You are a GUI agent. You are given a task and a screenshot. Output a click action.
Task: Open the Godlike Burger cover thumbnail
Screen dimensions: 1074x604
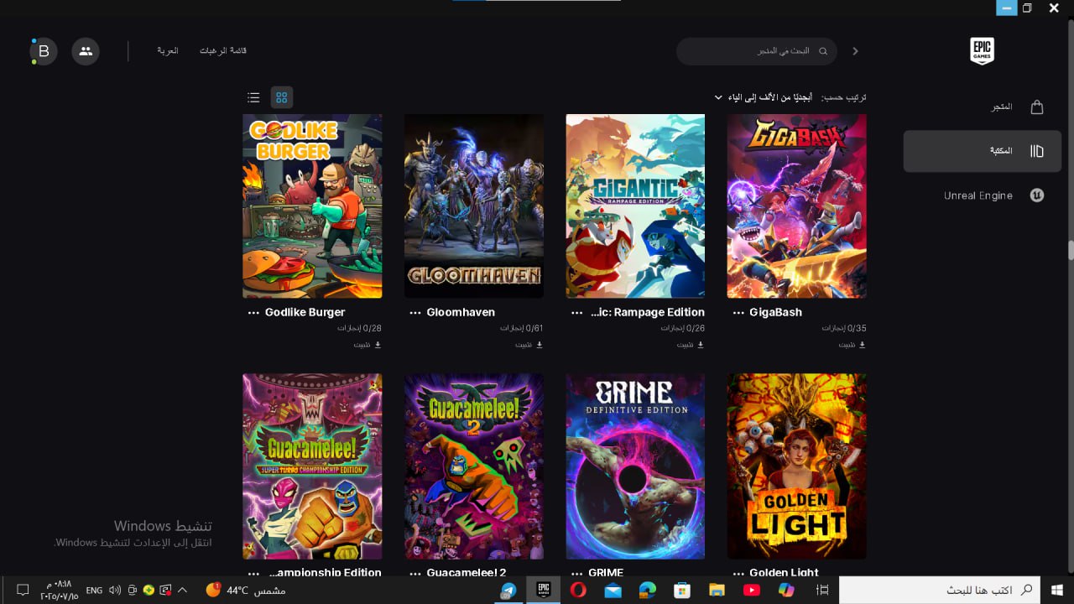pyautogui.click(x=312, y=206)
